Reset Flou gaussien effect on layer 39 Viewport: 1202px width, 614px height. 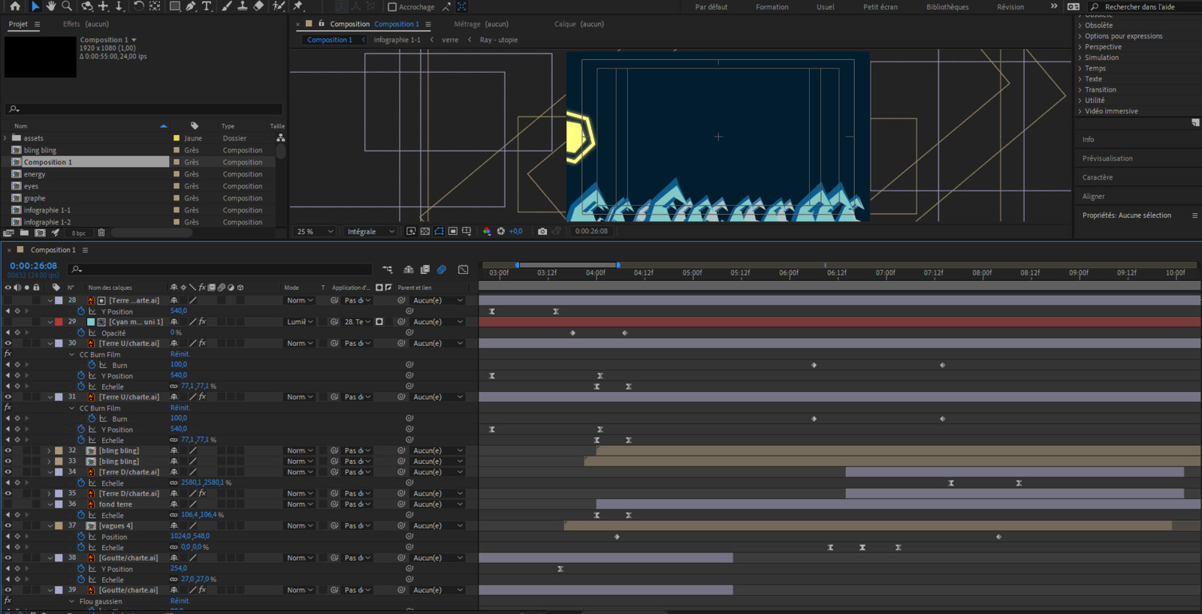coord(180,601)
